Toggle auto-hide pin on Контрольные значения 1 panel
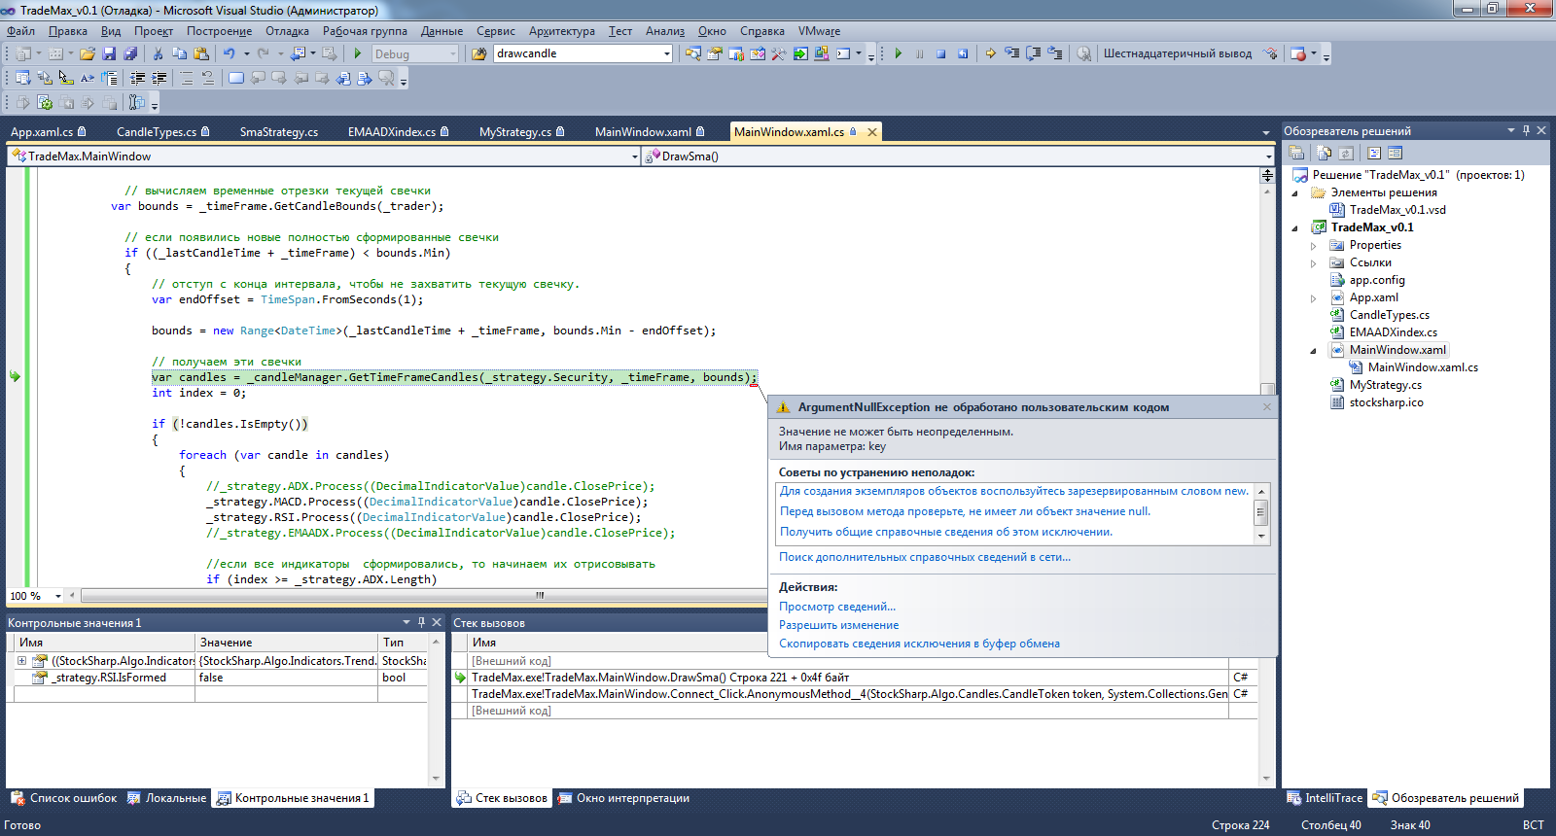 (x=421, y=622)
